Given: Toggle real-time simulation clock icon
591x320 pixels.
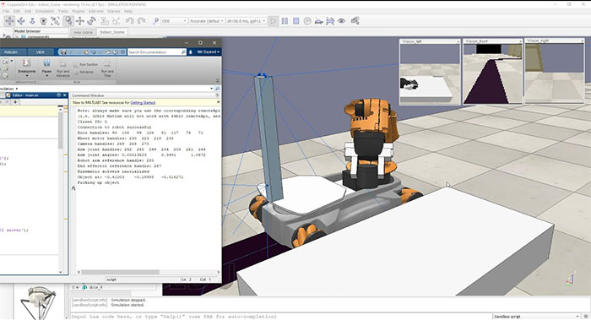Looking at the screenshot, I should (x=307, y=21).
